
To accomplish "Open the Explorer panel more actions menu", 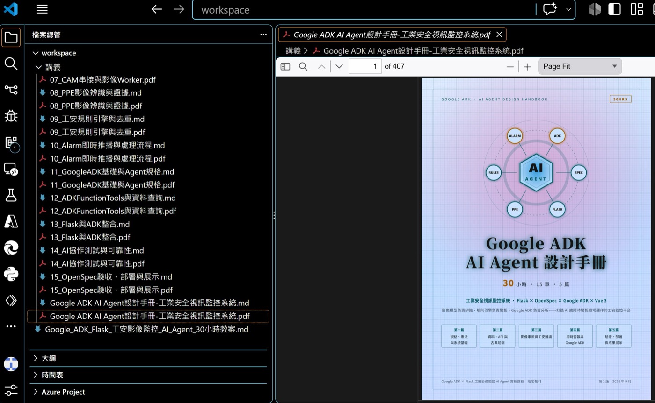I will [x=263, y=35].
